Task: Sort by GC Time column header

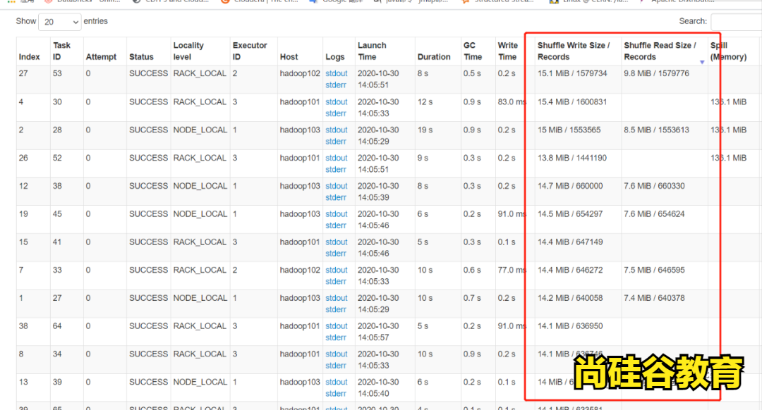Action: click(473, 51)
